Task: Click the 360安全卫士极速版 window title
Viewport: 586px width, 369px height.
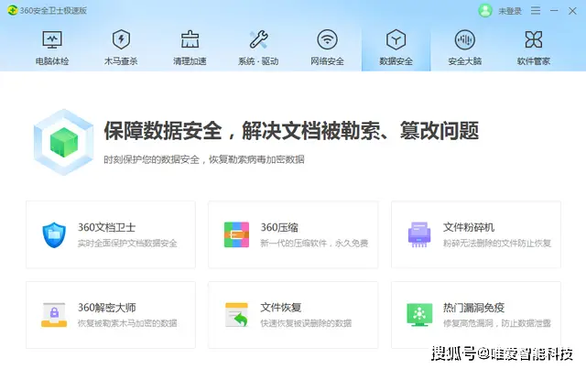Action: (x=53, y=10)
